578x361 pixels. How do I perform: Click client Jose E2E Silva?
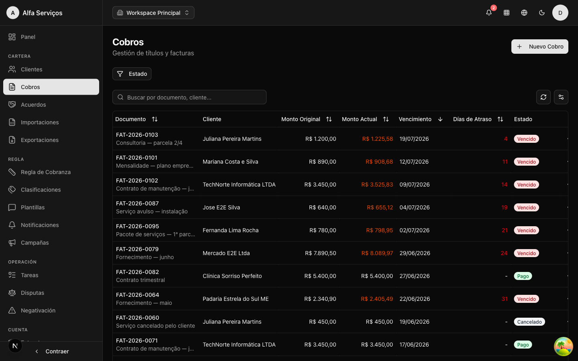tap(221, 207)
